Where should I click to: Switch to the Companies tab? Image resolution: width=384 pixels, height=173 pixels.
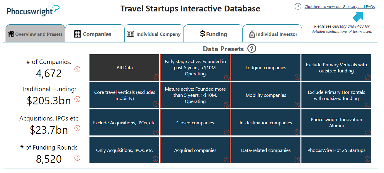click(x=95, y=34)
